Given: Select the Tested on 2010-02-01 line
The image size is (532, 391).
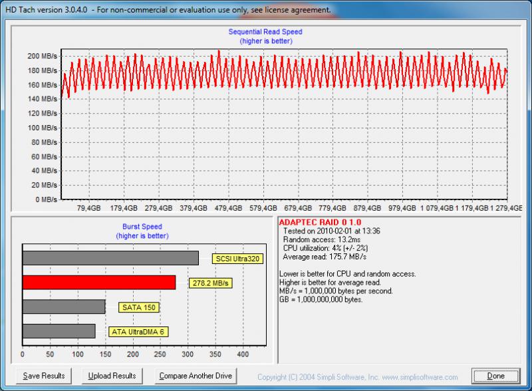Looking at the screenshot, I should click(331, 231).
